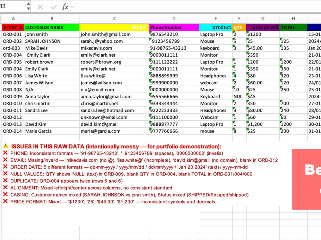Select unit price cell '$1,200'
Image resolution: width=321 pixels, height=240 pixels.
click(x=263, y=124)
